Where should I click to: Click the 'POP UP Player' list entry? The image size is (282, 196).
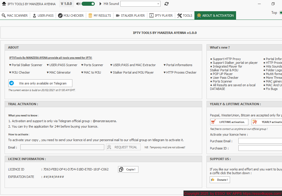221,74
